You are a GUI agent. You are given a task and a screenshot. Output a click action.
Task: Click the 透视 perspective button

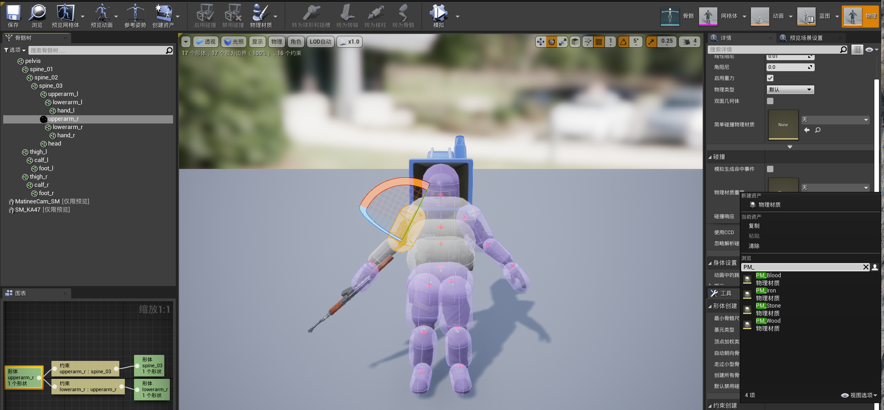click(x=205, y=42)
